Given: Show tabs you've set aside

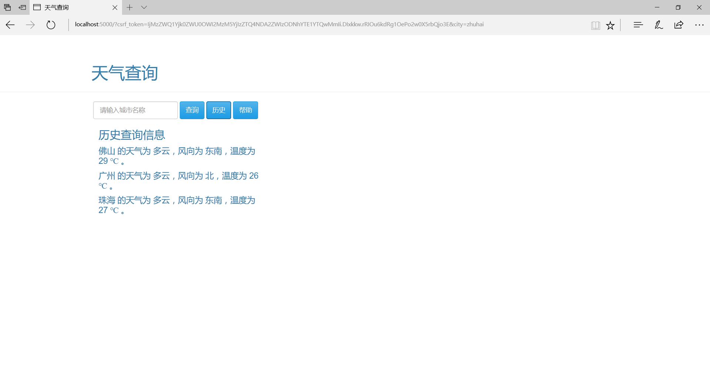Looking at the screenshot, I should pos(7,7).
